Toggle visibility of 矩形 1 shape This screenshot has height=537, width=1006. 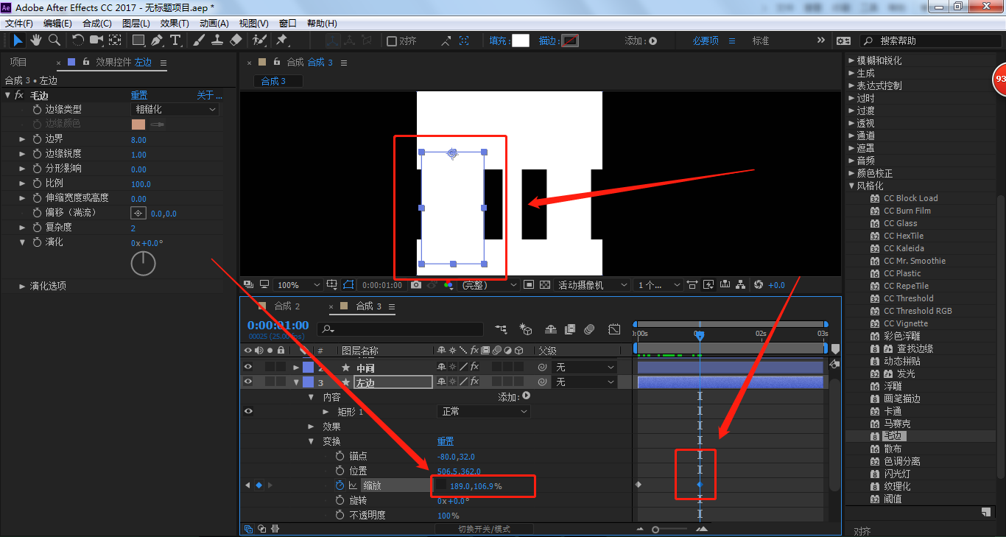point(248,411)
